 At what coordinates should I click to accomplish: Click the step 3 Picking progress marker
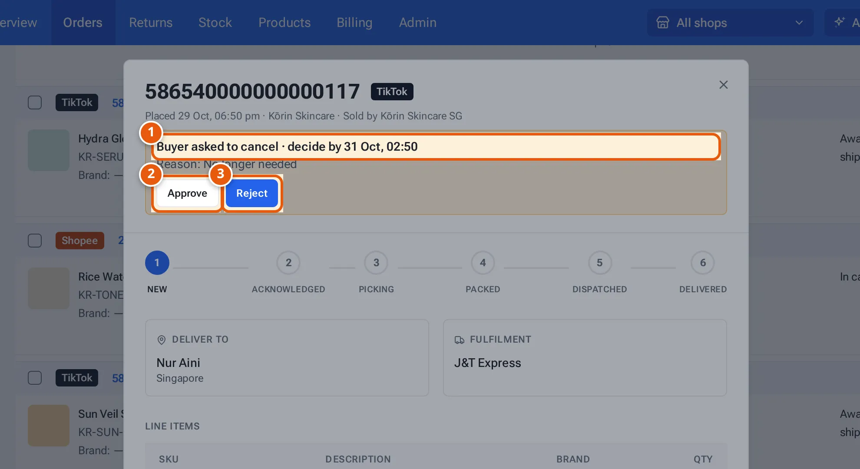(x=376, y=263)
